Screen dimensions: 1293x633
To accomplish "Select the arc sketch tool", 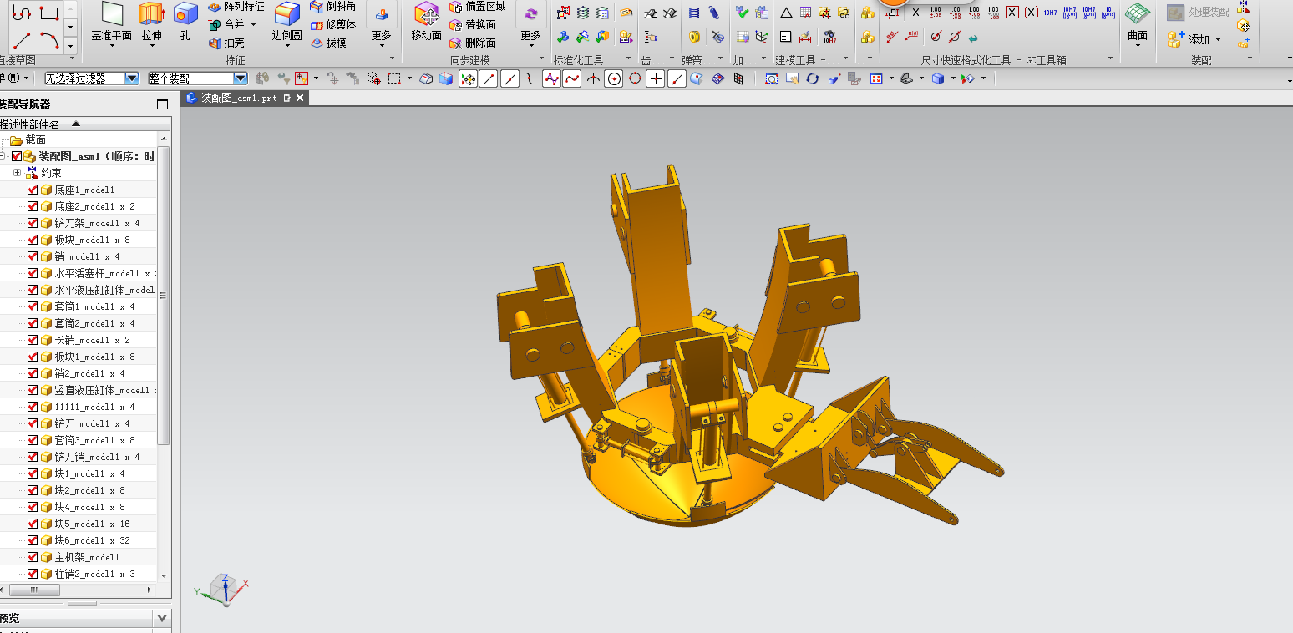I will pos(49,39).
